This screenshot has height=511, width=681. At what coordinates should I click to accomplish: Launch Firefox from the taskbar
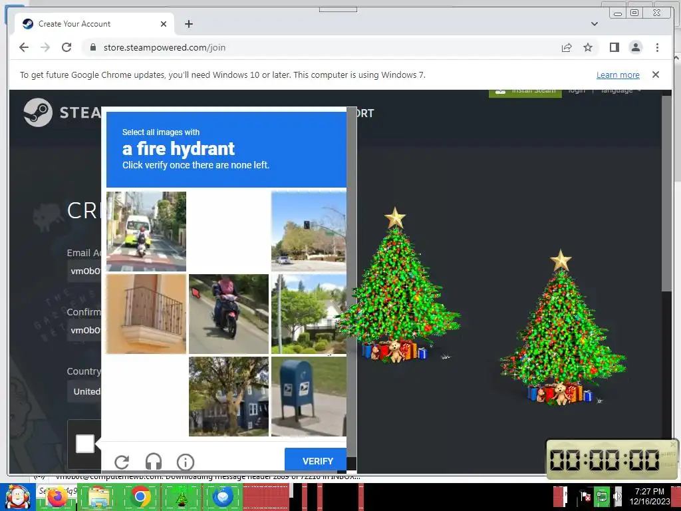[58, 497]
